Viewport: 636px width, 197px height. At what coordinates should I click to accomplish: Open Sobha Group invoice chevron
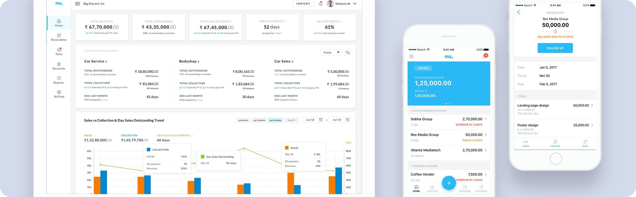[486, 119]
